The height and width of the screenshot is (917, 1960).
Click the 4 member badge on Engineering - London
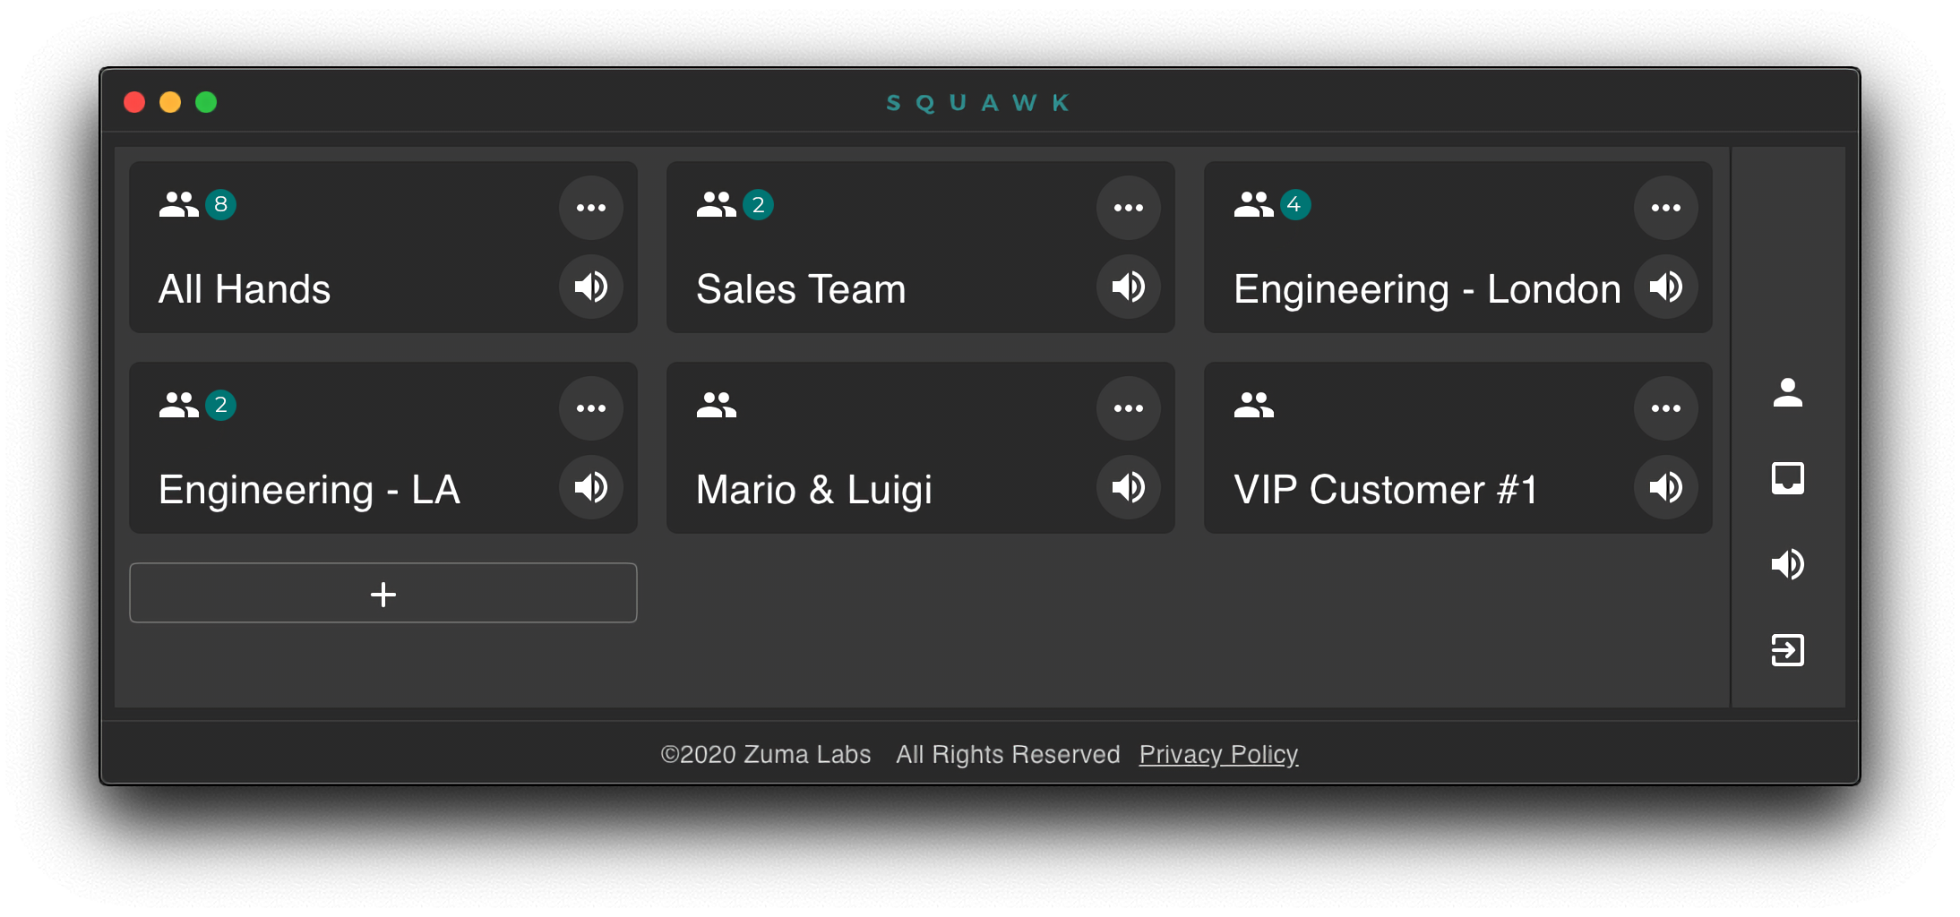[x=1294, y=205]
